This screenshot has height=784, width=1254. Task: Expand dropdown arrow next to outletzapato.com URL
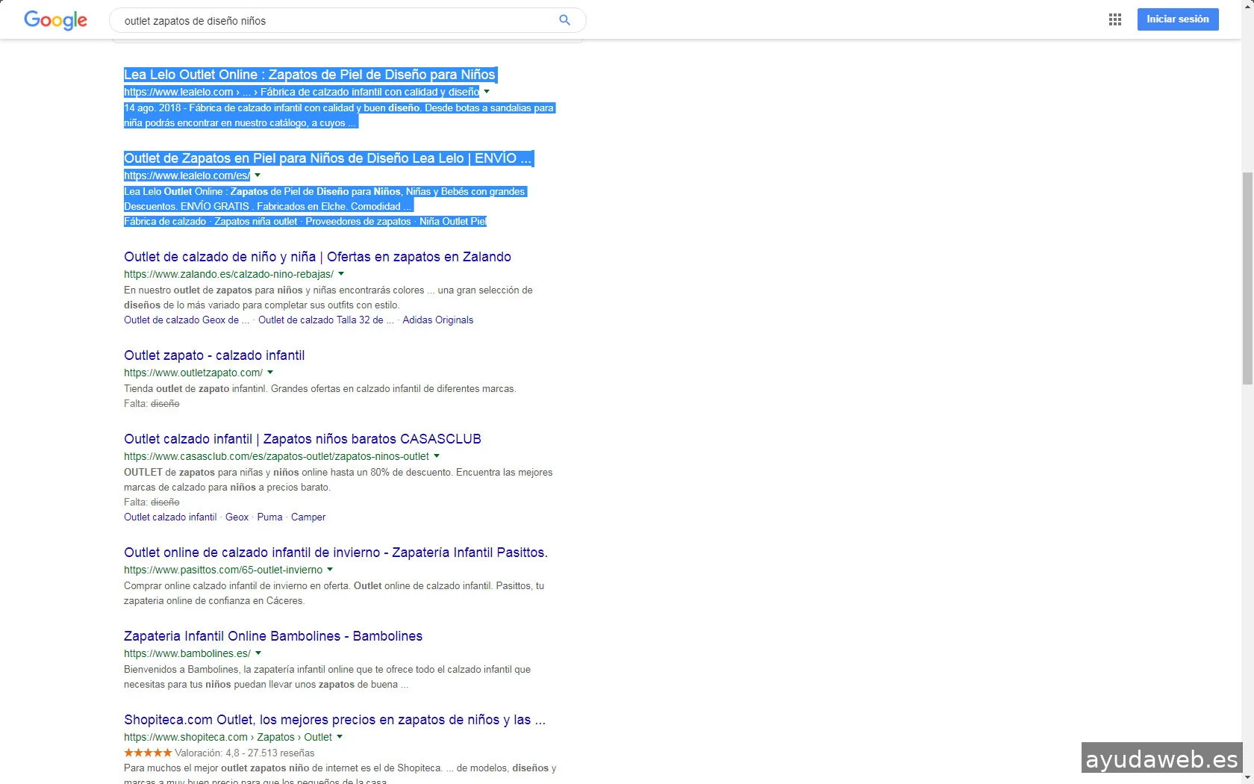(x=271, y=373)
